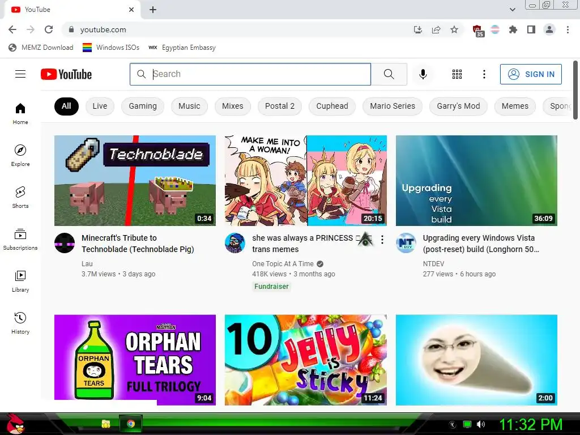Open YouTube settings three-dot menu
The width and height of the screenshot is (580, 435).
tap(484, 74)
